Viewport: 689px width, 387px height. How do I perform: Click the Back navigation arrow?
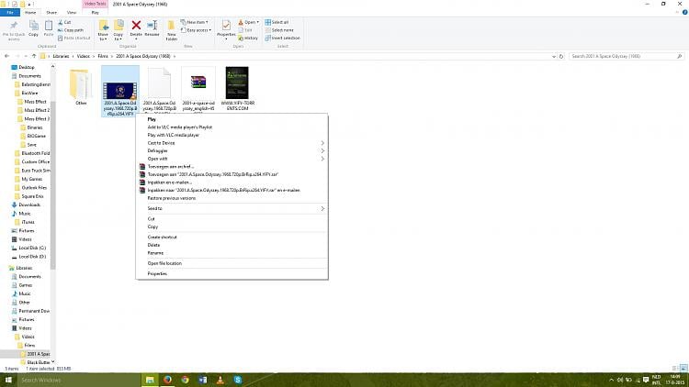point(7,56)
